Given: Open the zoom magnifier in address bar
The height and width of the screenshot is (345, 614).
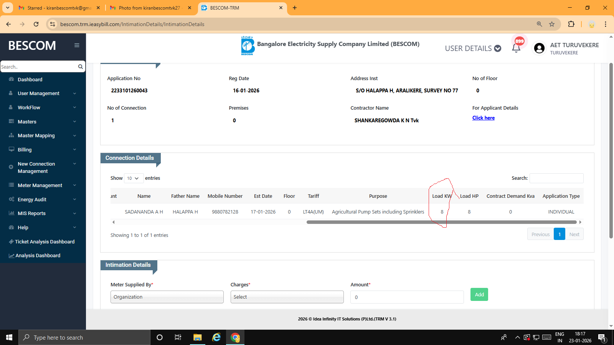Looking at the screenshot, I should point(540,24).
